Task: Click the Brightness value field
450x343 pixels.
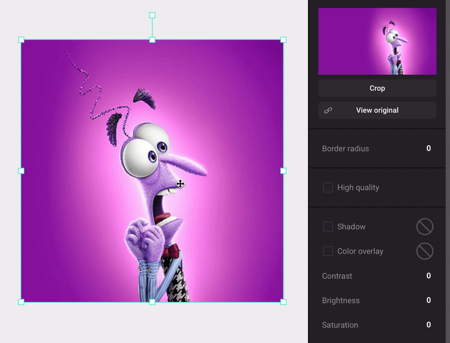Action: click(428, 301)
